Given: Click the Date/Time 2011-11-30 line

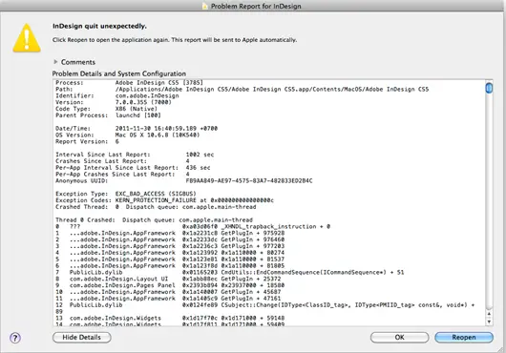Looking at the screenshot, I should [137, 128].
